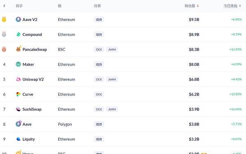Click the Liquity blue logo icon

[18, 139]
